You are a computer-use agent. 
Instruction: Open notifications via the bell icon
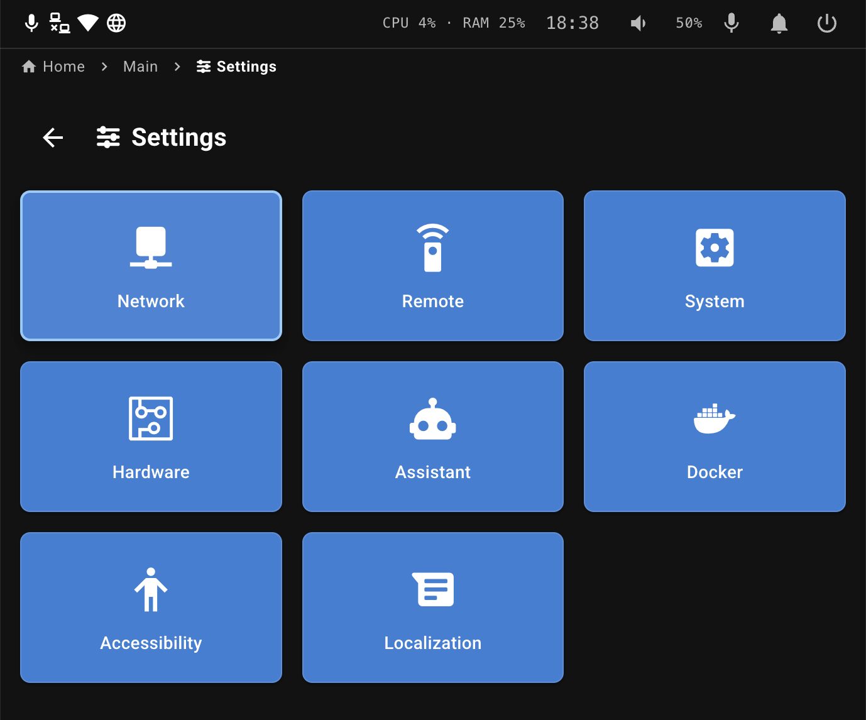click(779, 23)
